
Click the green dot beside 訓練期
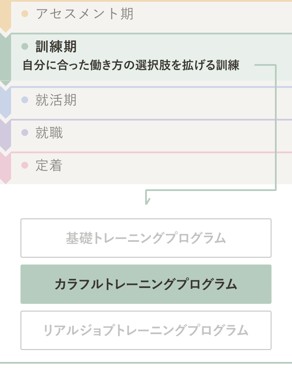tap(25, 46)
